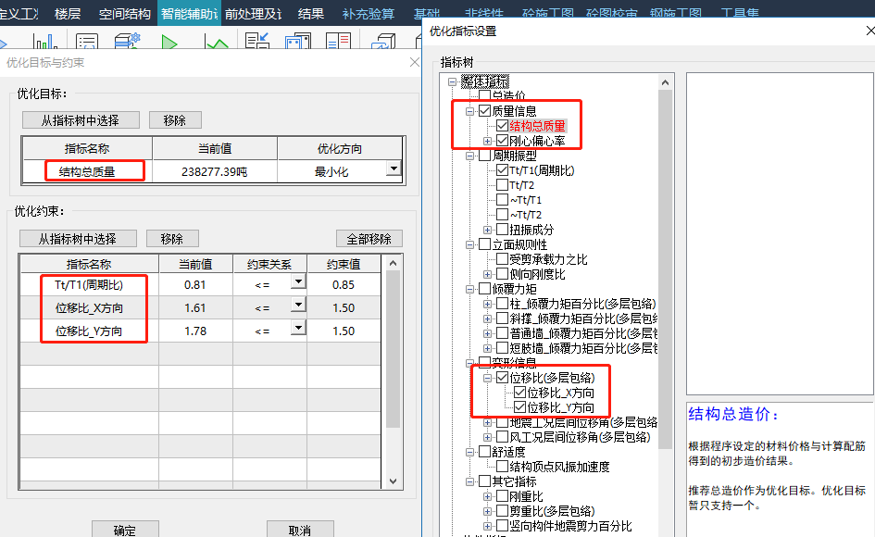Screen dimensions: 875x537
Task: Expand the 刚心偏心率 tree node
Action: (x=487, y=141)
